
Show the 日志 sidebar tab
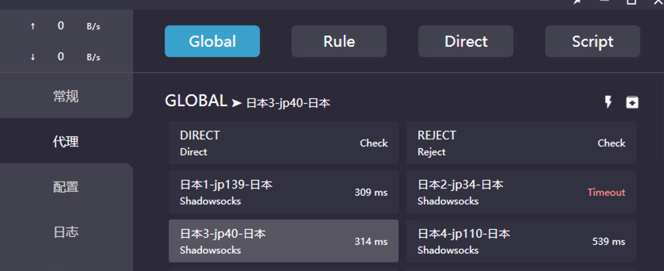click(x=66, y=232)
